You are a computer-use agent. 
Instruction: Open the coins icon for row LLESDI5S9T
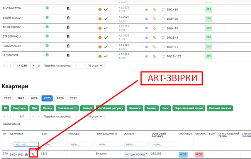pyautogui.click(x=154, y=56)
